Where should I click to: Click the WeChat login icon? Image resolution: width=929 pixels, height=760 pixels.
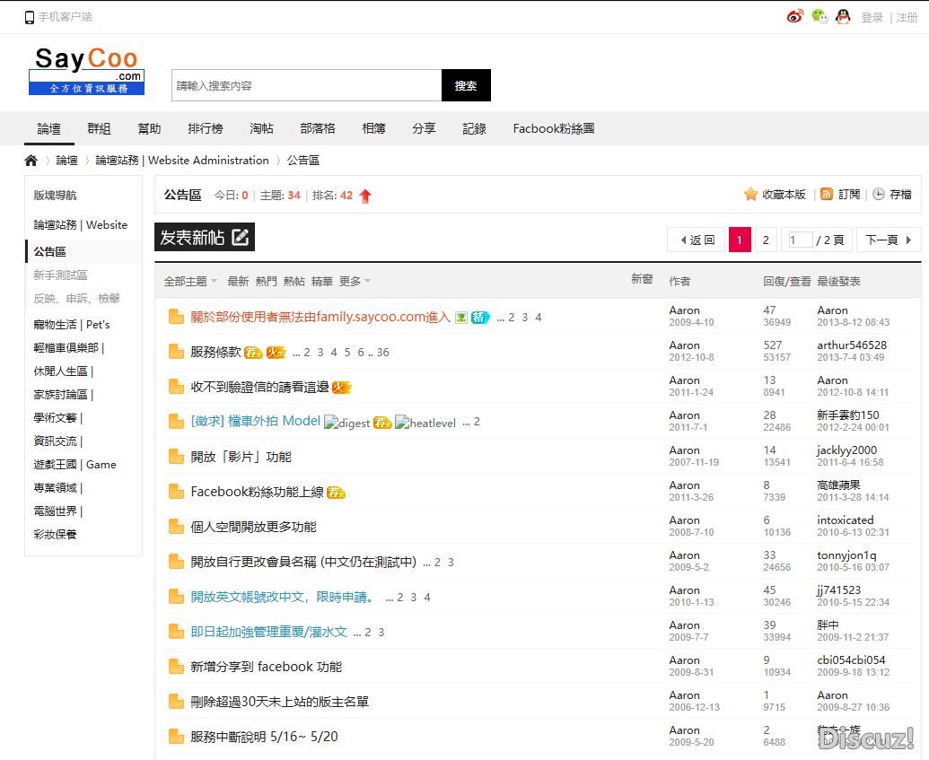point(819,17)
